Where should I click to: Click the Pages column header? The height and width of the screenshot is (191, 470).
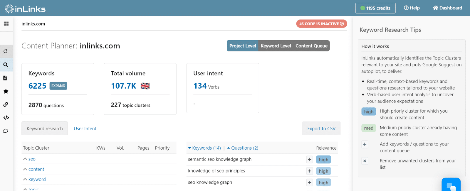143,148
